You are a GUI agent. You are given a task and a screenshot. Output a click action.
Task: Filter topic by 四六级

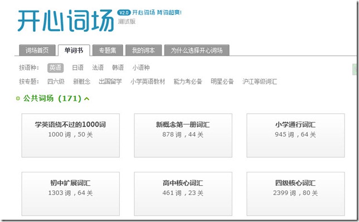[56, 81]
